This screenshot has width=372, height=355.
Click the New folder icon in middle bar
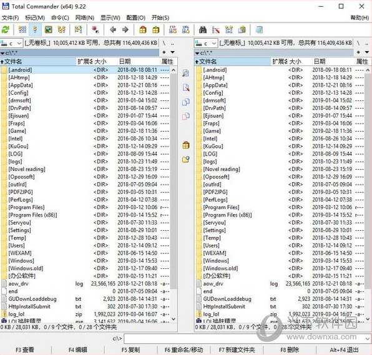(186, 159)
